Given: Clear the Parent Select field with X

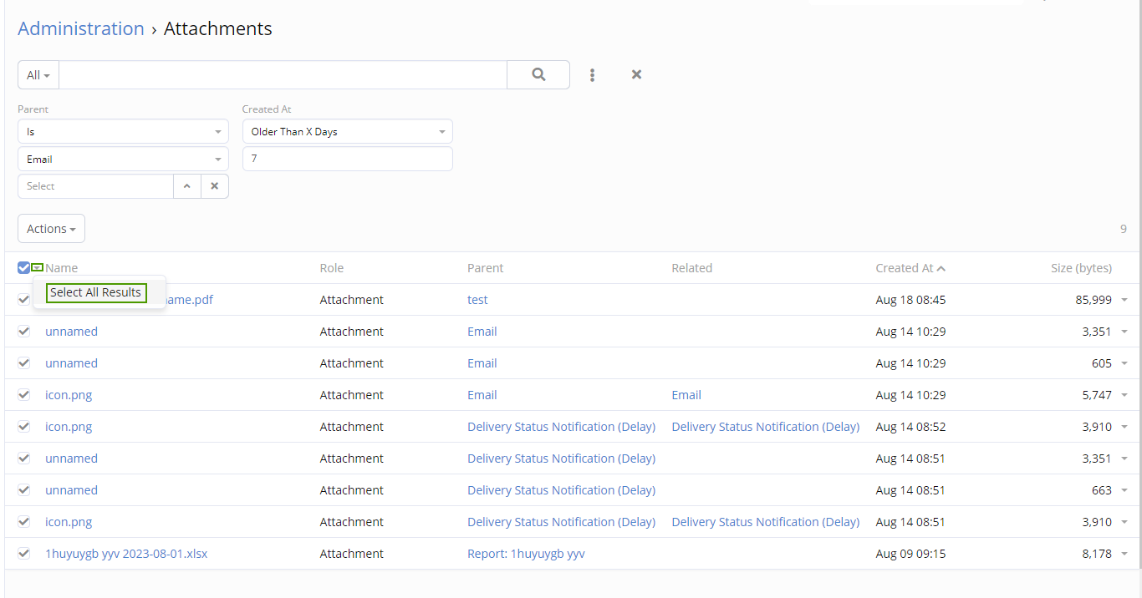Looking at the screenshot, I should tap(215, 186).
